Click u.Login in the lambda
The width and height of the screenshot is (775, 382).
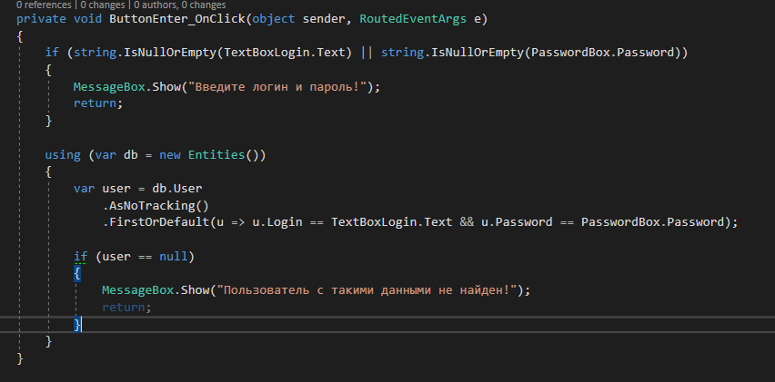coord(277,222)
